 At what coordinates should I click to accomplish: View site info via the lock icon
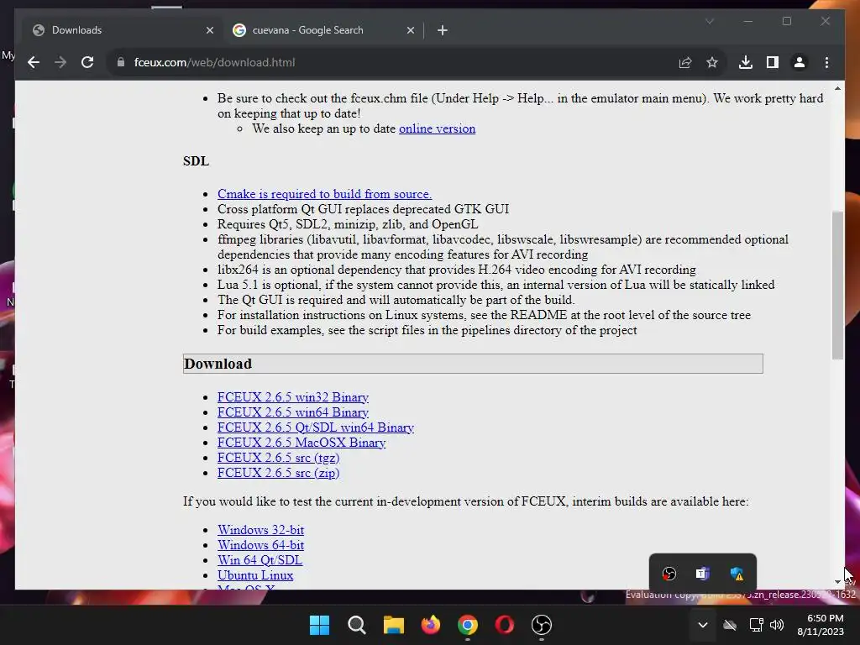(x=121, y=62)
